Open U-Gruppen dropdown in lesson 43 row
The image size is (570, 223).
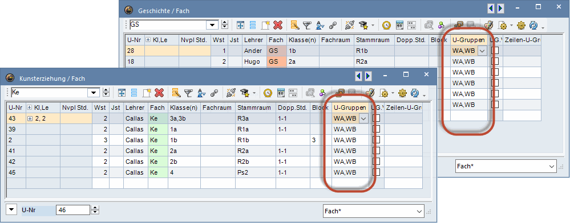tap(363, 118)
